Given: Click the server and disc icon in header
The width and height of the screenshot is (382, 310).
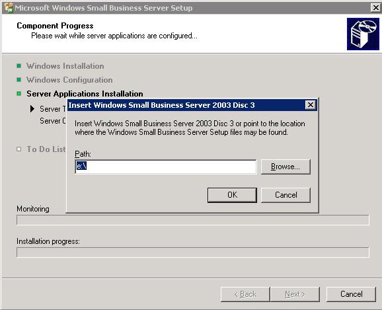Looking at the screenshot, I should [363, 34].
